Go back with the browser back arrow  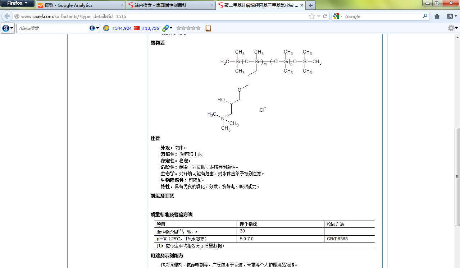(7, 17)
